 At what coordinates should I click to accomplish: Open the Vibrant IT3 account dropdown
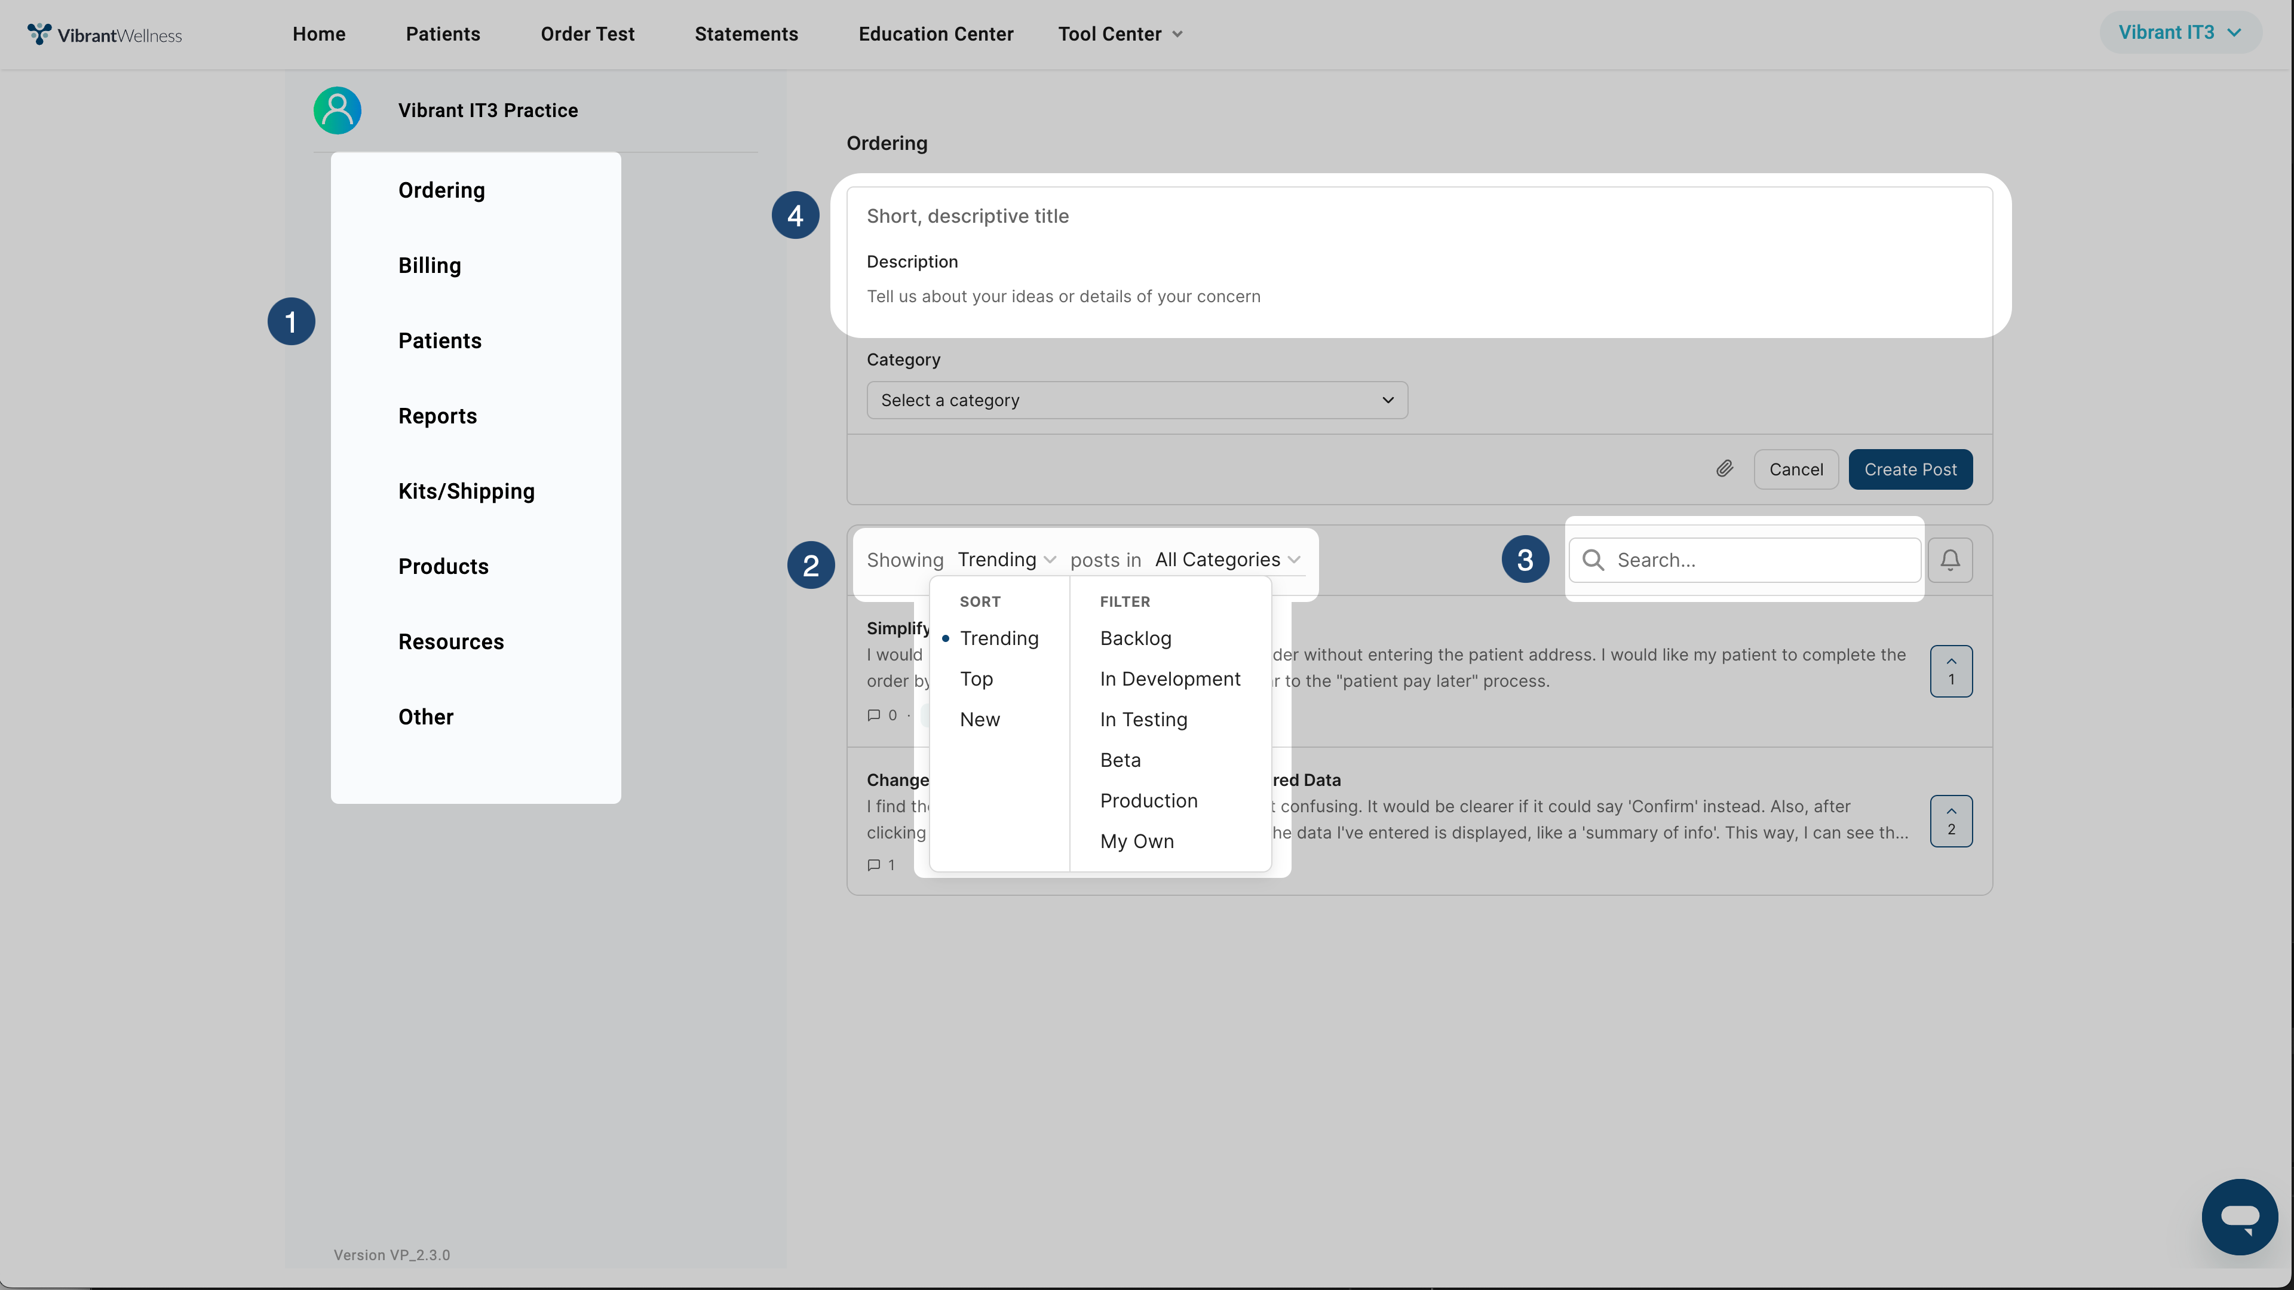[x=2178, y=33]
